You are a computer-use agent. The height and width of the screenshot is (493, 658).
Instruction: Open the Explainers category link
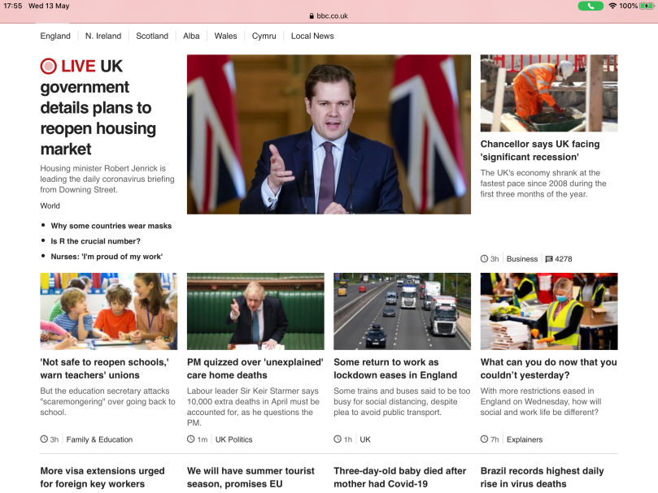(524, 439)
